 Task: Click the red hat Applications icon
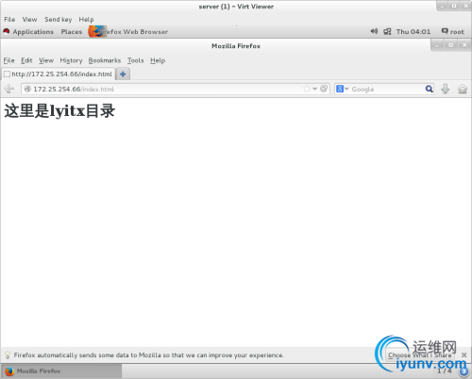coord(7,31)
